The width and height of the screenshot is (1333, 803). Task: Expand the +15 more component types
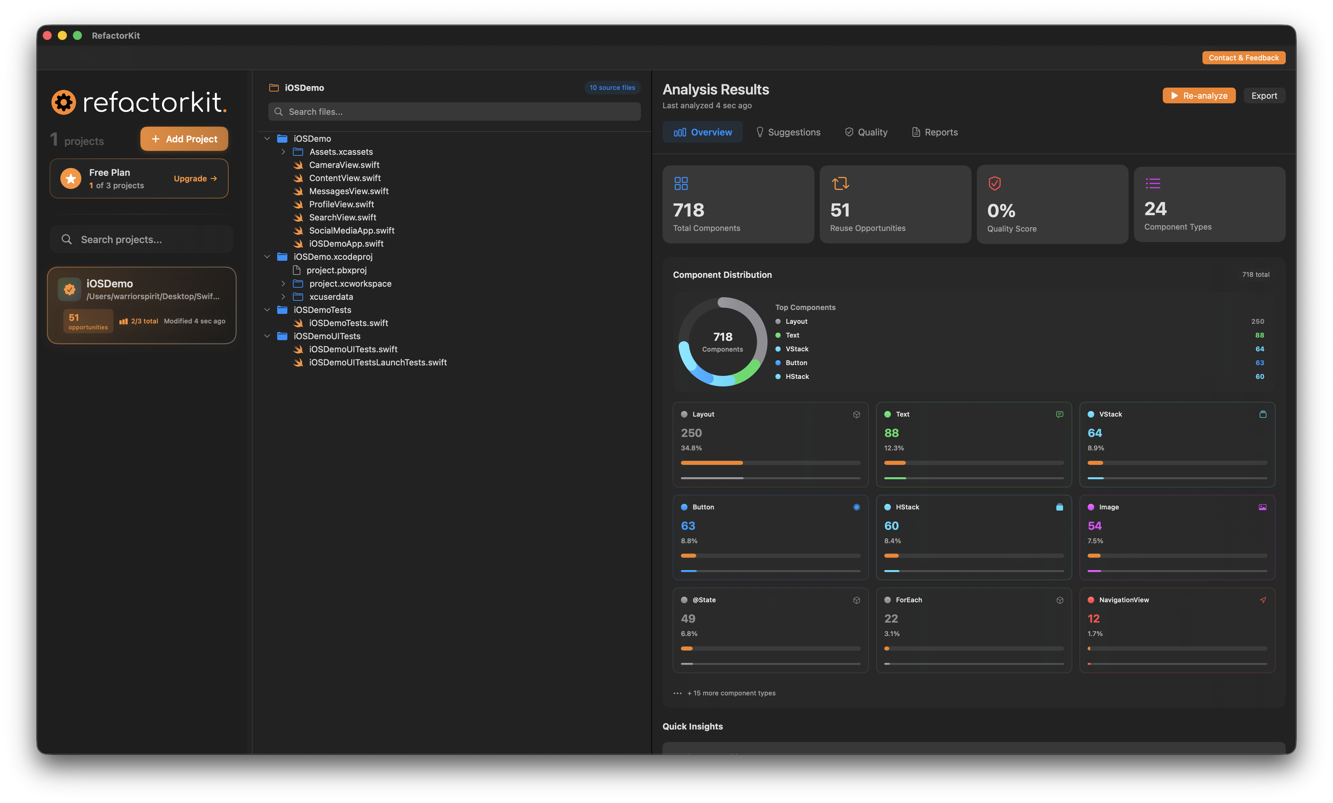[x=724, y=693]
